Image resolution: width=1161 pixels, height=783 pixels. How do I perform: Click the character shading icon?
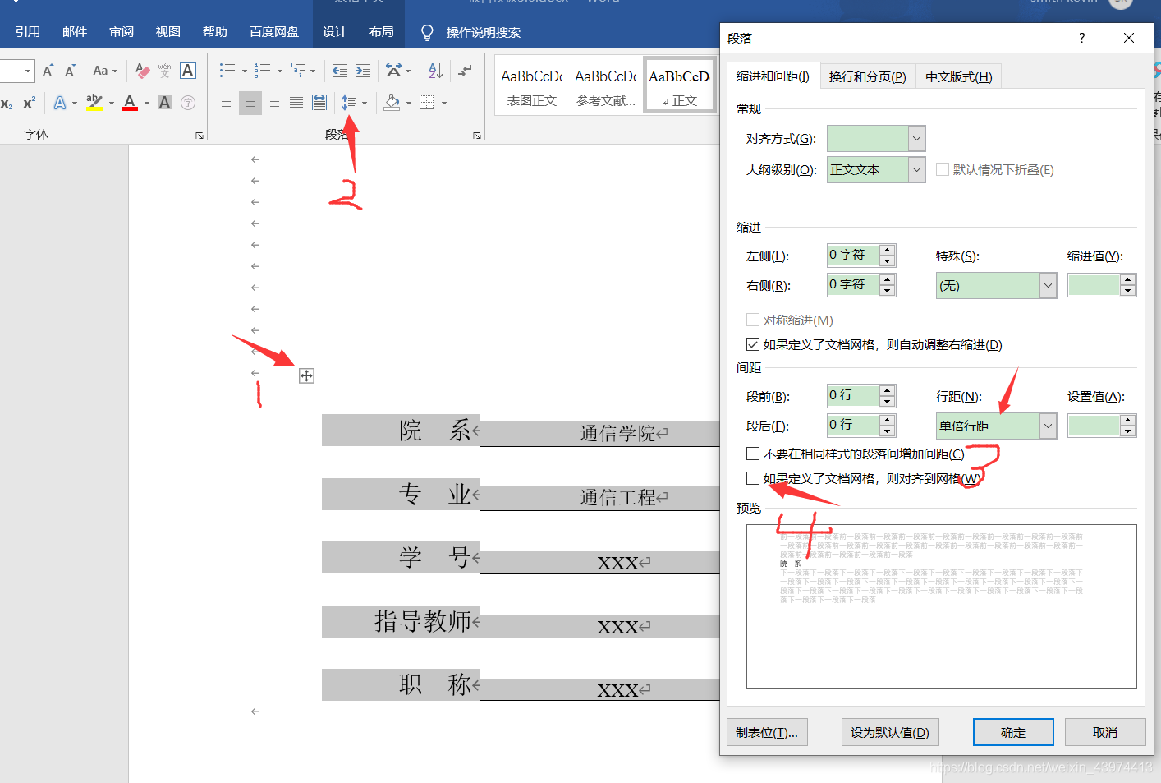(165, 103)
